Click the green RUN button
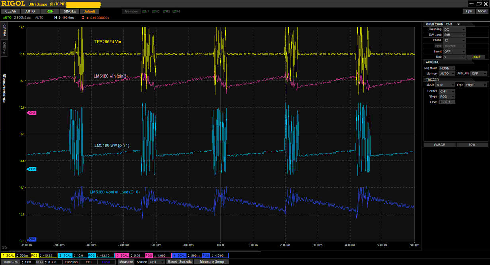 pyautogui.click(x=50, y=12)
